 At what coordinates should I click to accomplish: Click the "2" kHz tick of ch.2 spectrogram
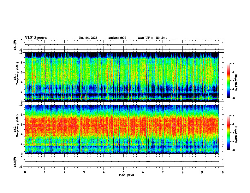pos(22,144)
